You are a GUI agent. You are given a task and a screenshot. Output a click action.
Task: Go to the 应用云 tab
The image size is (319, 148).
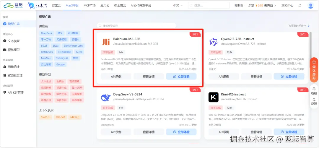coord(105,6)
